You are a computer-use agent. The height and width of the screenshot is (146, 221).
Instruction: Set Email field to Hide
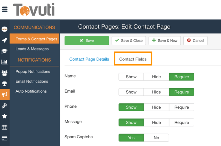pyautogui.click(x=156, y=92)
